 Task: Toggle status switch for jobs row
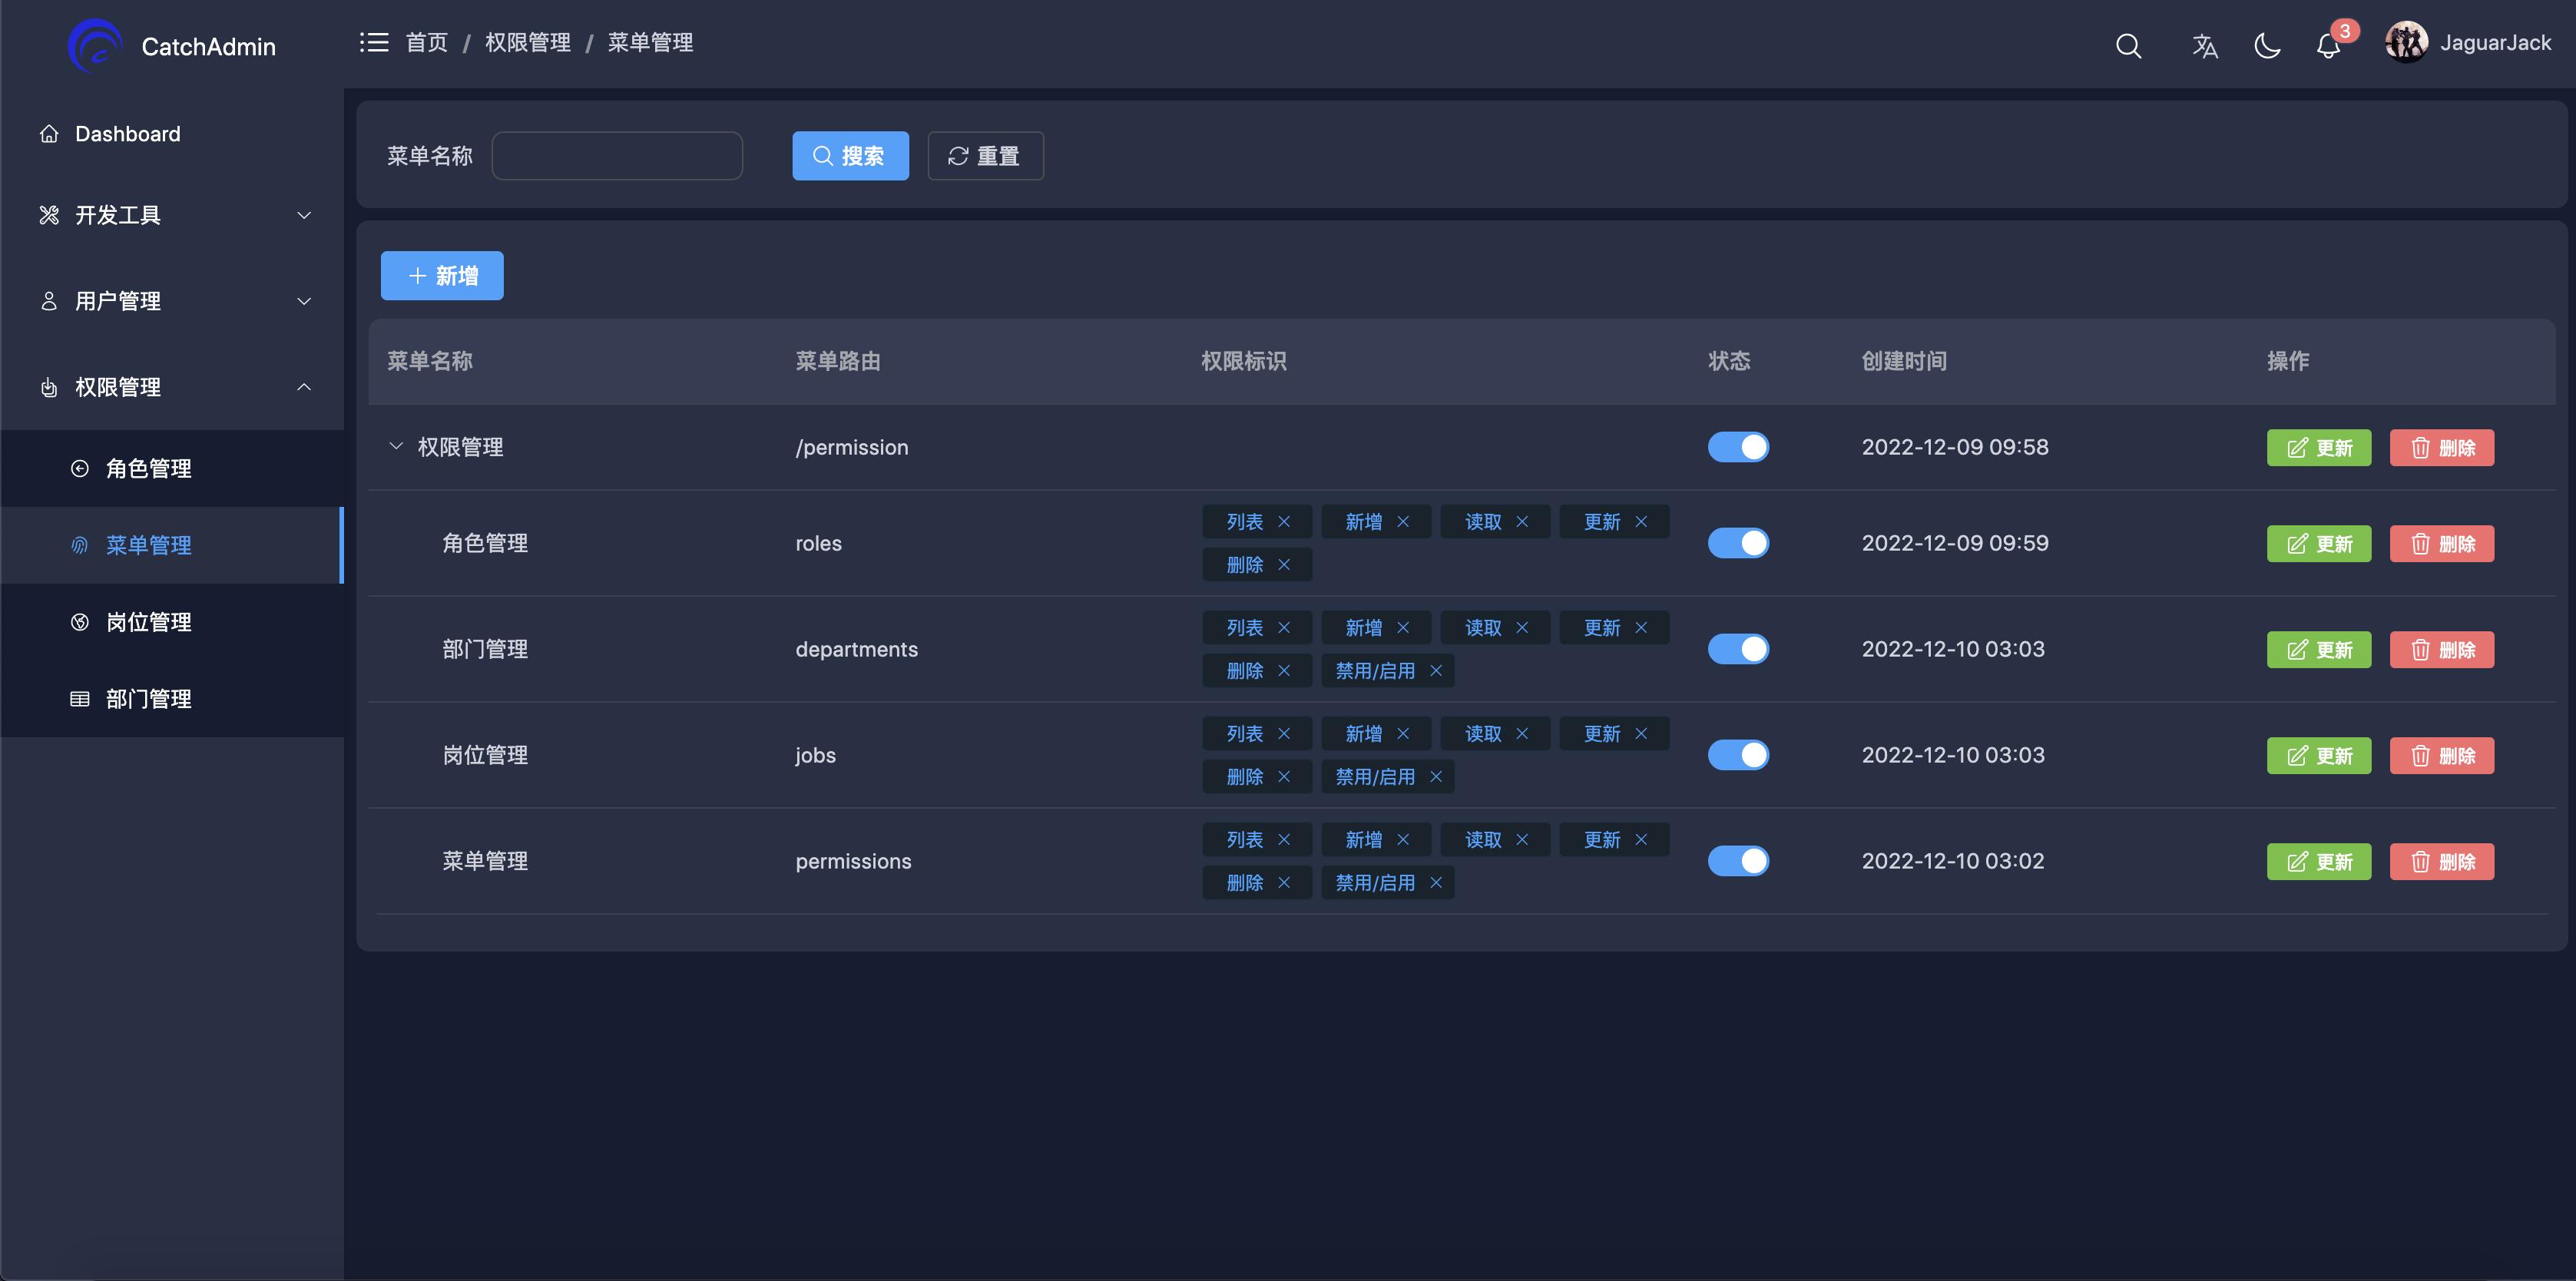(1738, 755)
